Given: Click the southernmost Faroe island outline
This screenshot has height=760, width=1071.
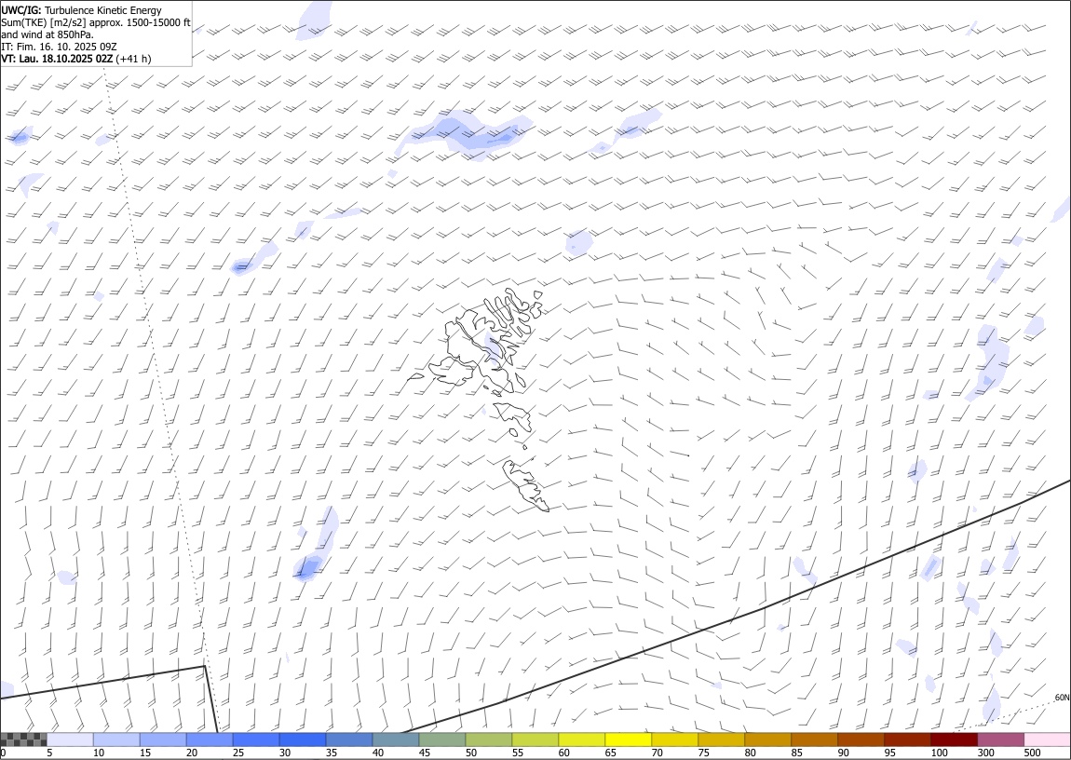Looking at the screenshot, I should (x=524, y=485).
